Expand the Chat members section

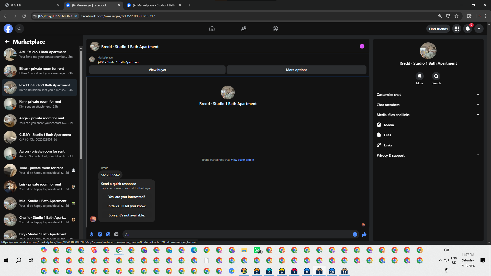click(428, 105)
